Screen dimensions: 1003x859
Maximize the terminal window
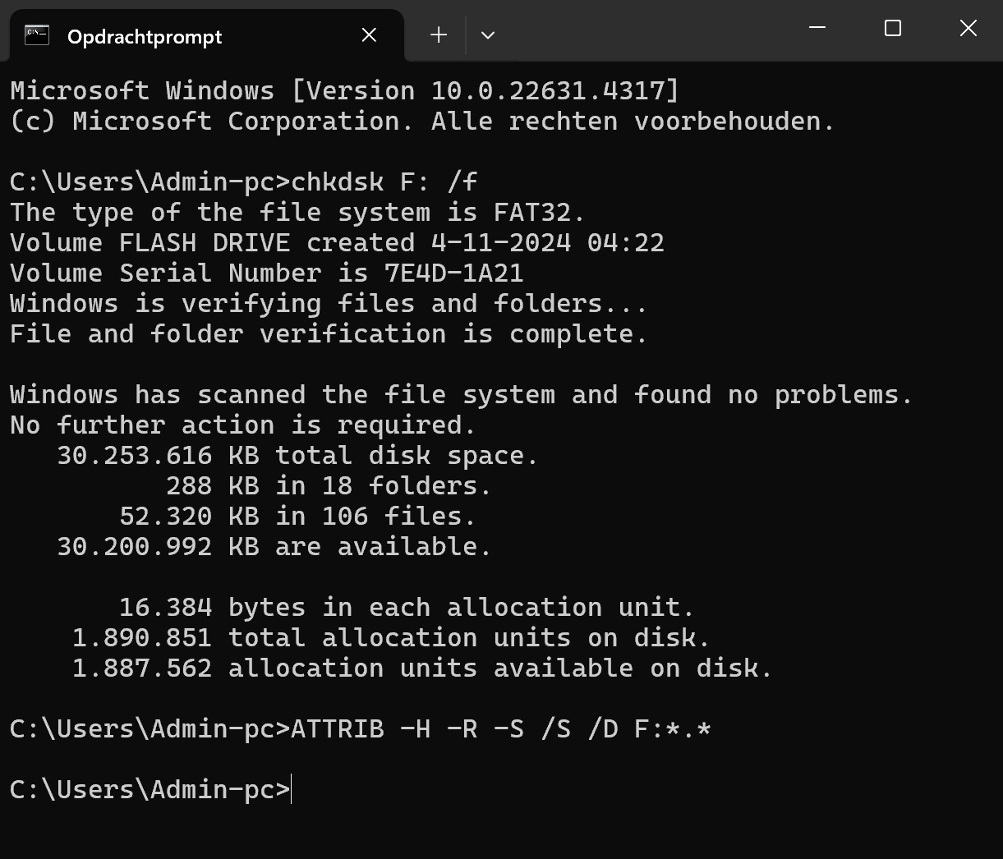pos(893,28)
